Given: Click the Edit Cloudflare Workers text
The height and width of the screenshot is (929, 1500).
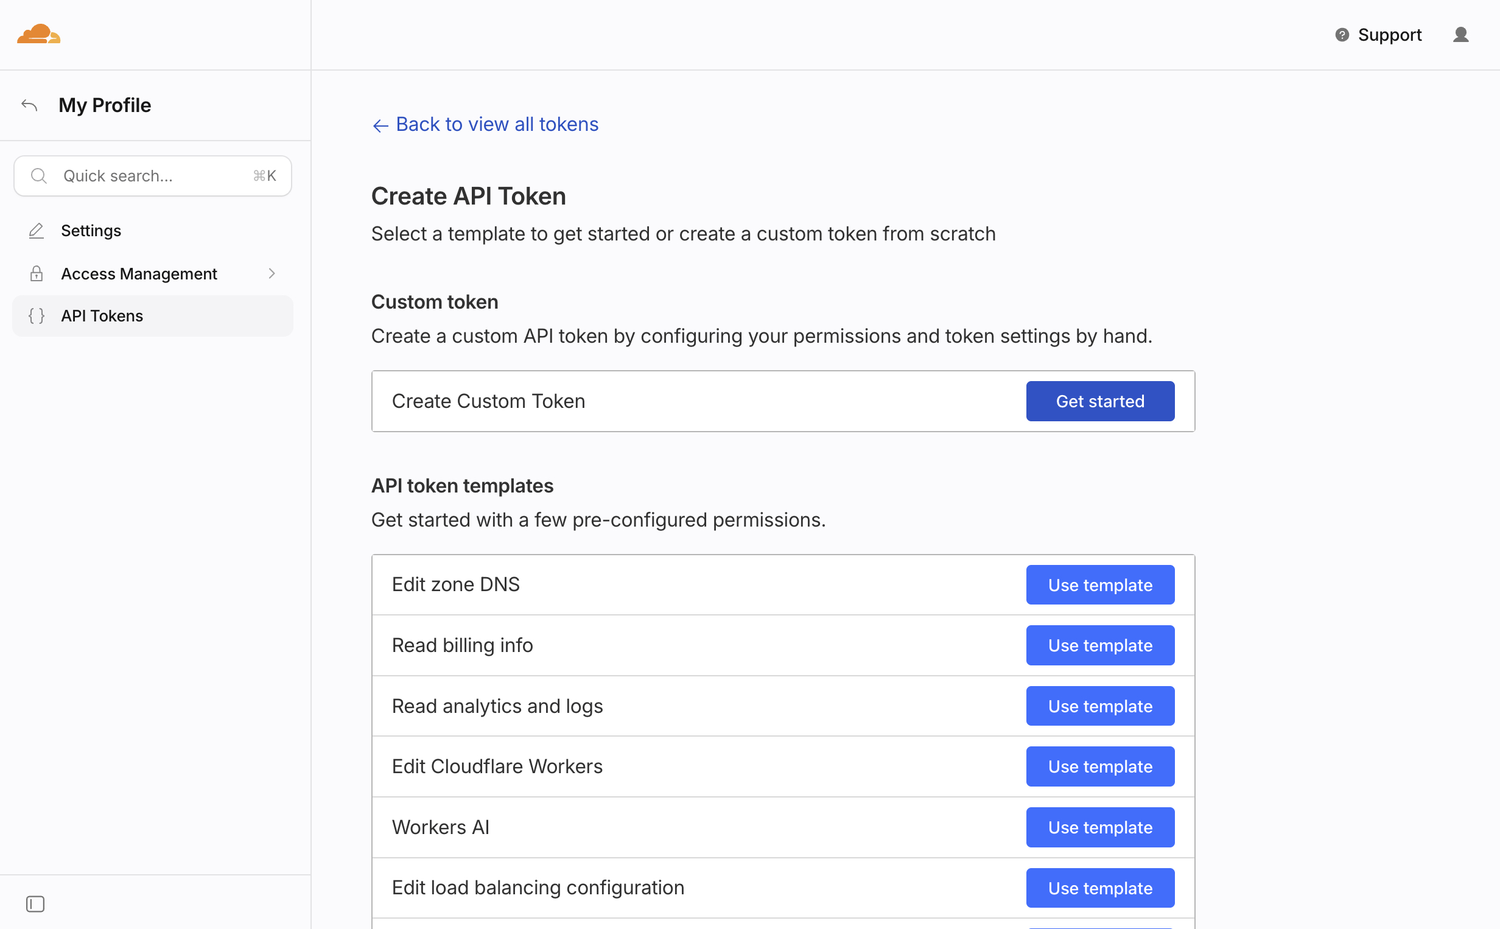Looking at the screenshot, I should [x=497, y=766].
